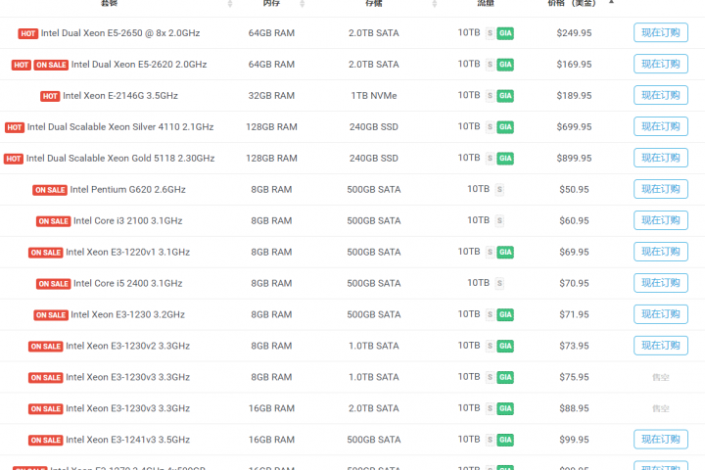Click the $71.95 price of Xeon E3-1230
This screenshot has height=470, width=705.
pyautogui.click(x=574, y=315)
